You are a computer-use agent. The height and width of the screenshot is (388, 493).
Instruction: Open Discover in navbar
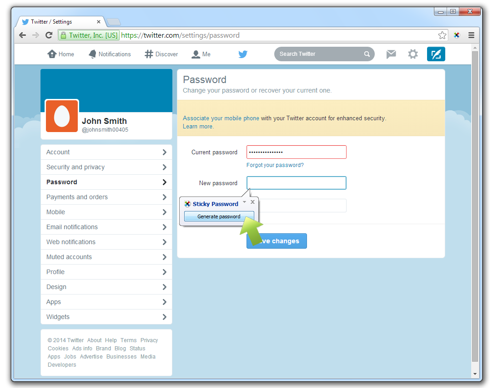coord(161,54)
